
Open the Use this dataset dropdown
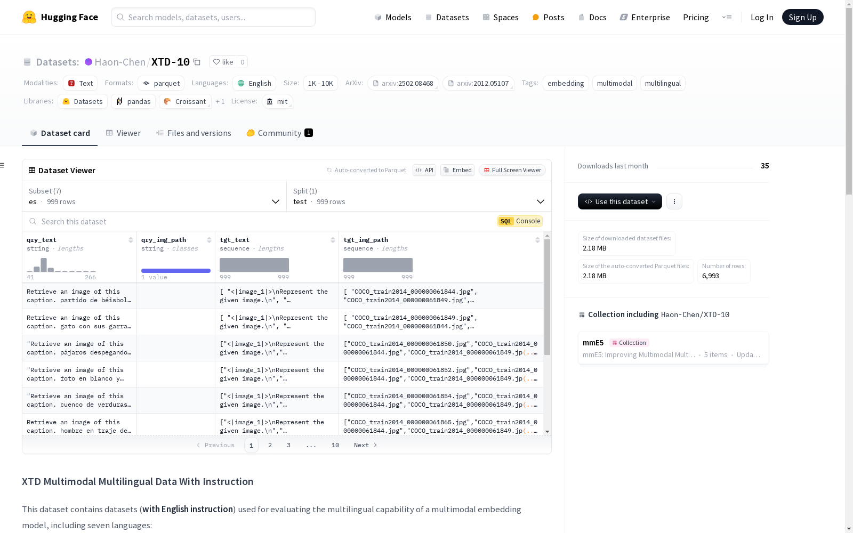coord(620,201)
